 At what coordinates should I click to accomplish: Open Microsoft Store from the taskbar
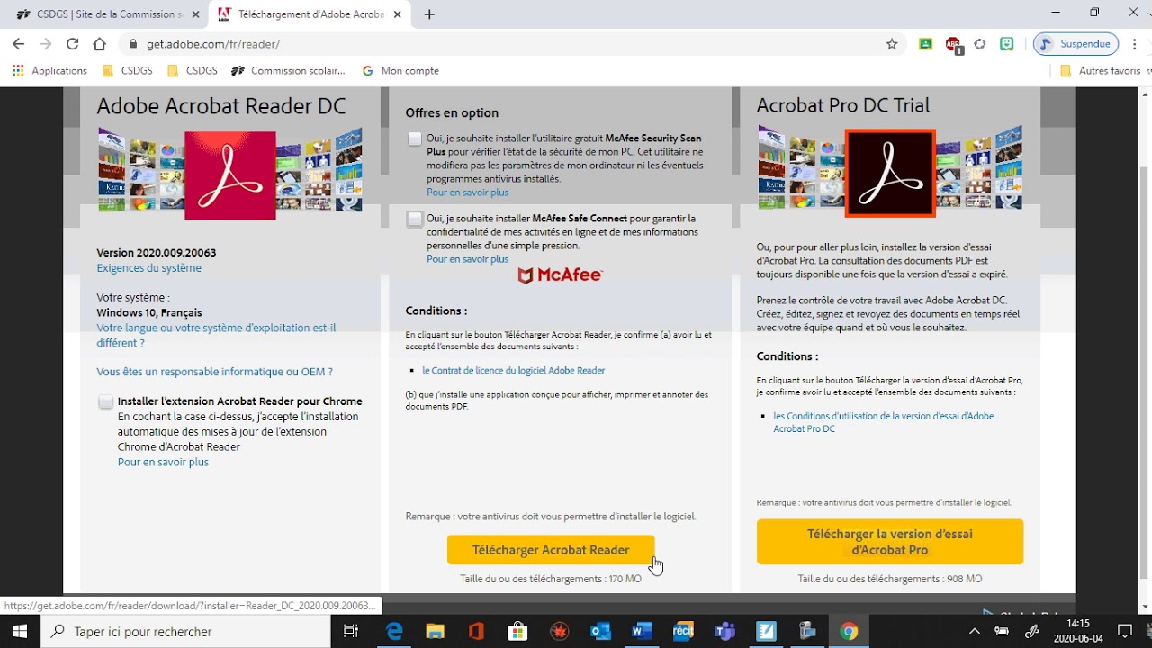pyautogui.click(x=517, y=632)
